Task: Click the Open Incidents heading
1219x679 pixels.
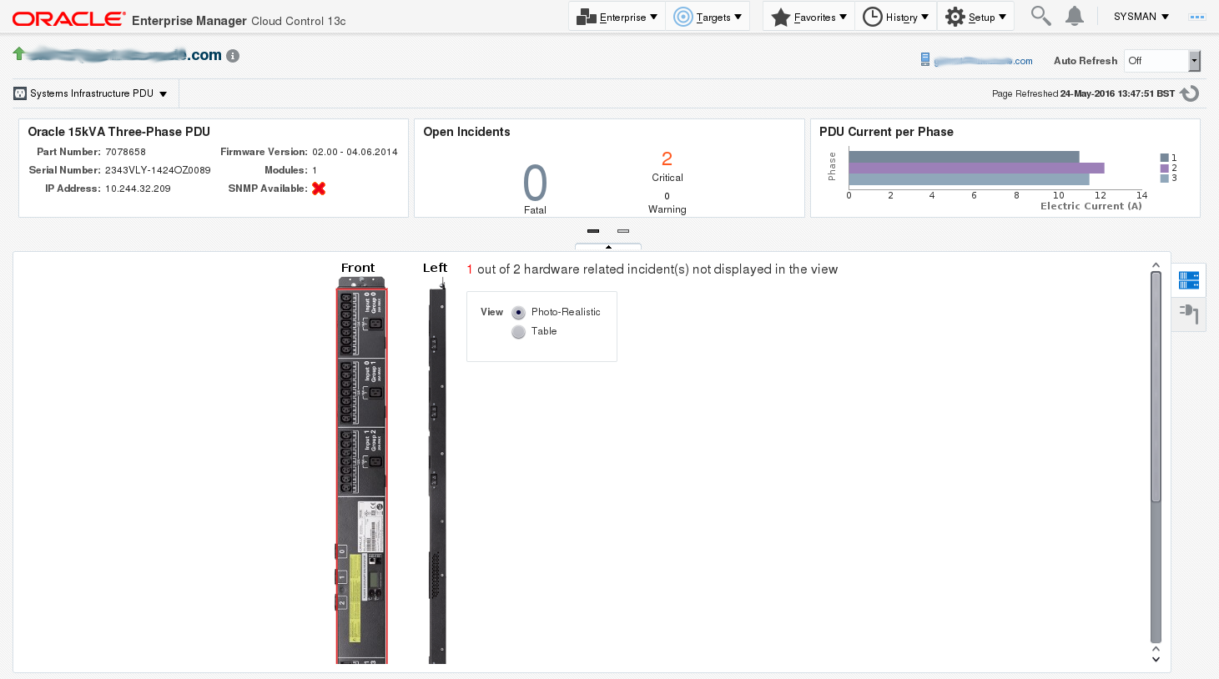Action: (466, 132)
